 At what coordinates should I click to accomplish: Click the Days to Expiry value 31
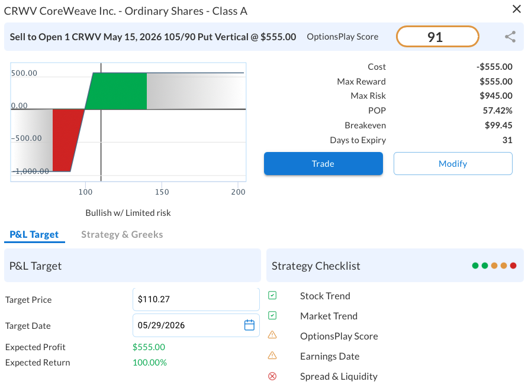(x=507, y=140)
